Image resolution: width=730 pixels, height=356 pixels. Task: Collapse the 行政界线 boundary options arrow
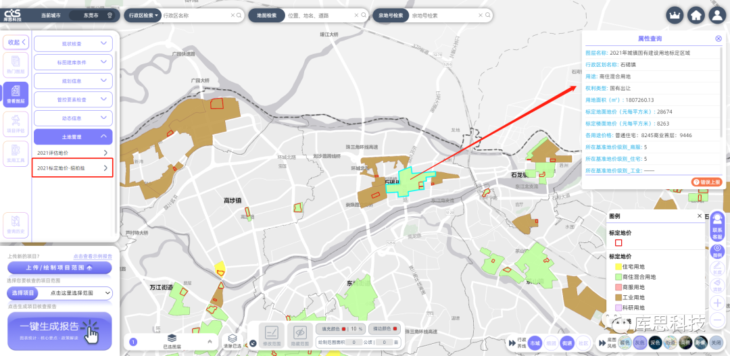pyautogui.click(x=512, y=342)
